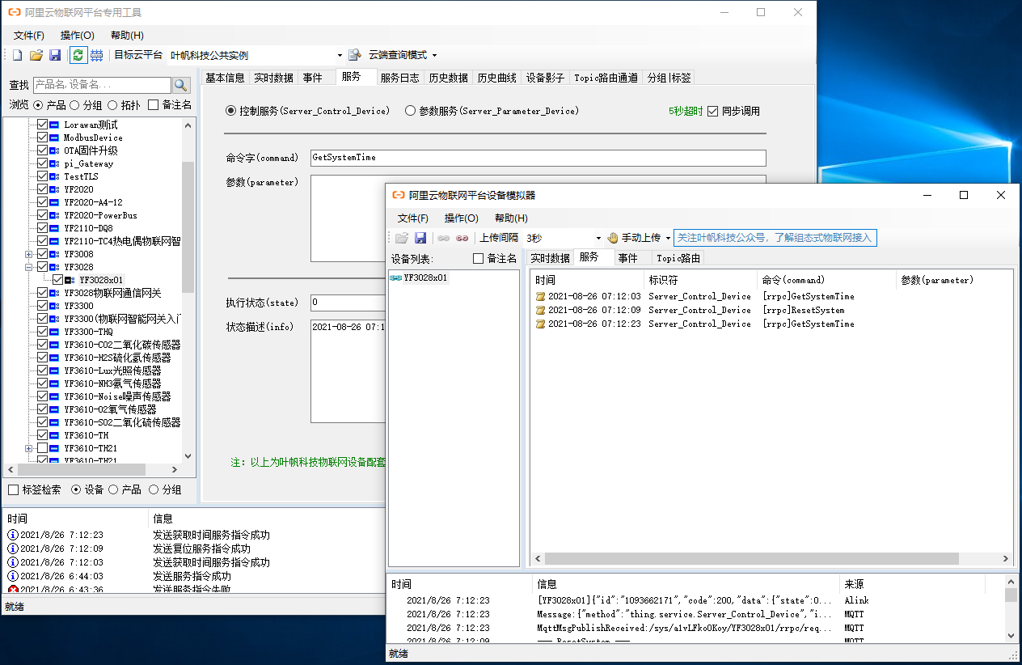Click the product icon beside ModbusDevice

pyautogui.click(x=54, y=138)
